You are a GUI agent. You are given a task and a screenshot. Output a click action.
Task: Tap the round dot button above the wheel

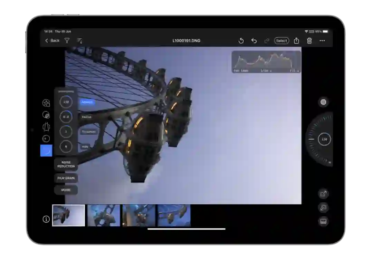(323, 102)
